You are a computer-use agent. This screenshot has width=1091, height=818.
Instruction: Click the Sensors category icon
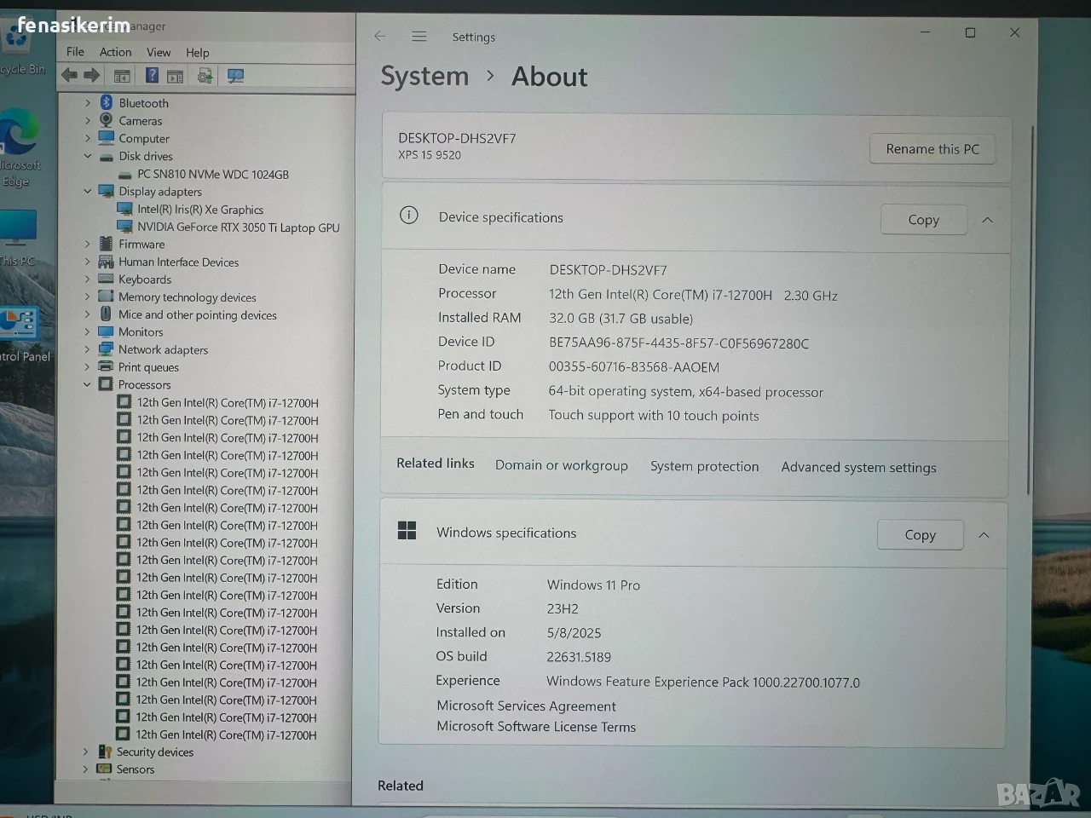[105, 769]
